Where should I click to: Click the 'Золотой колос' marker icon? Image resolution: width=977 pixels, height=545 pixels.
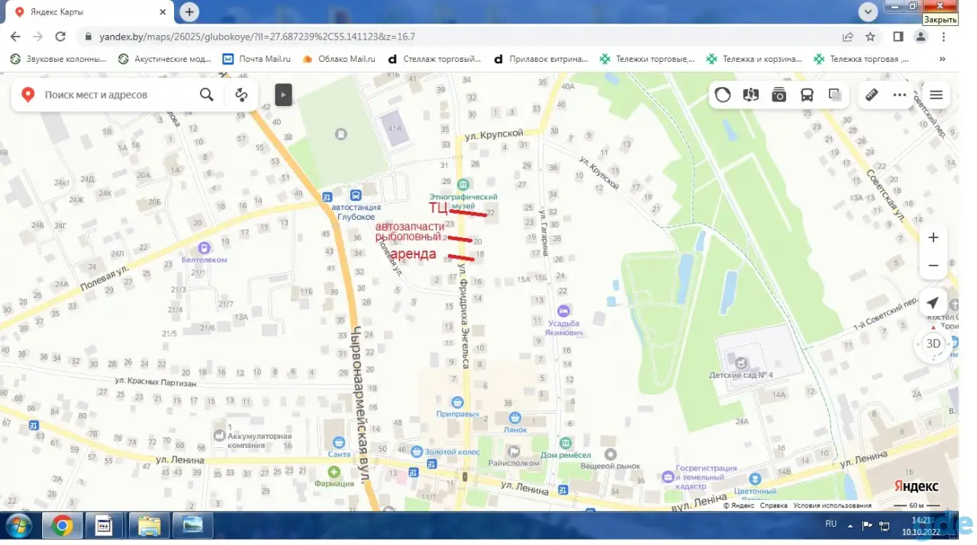416,451
